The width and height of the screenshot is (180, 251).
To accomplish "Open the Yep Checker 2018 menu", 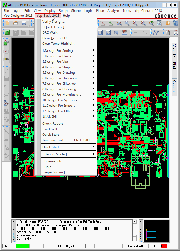I will 148,11.
